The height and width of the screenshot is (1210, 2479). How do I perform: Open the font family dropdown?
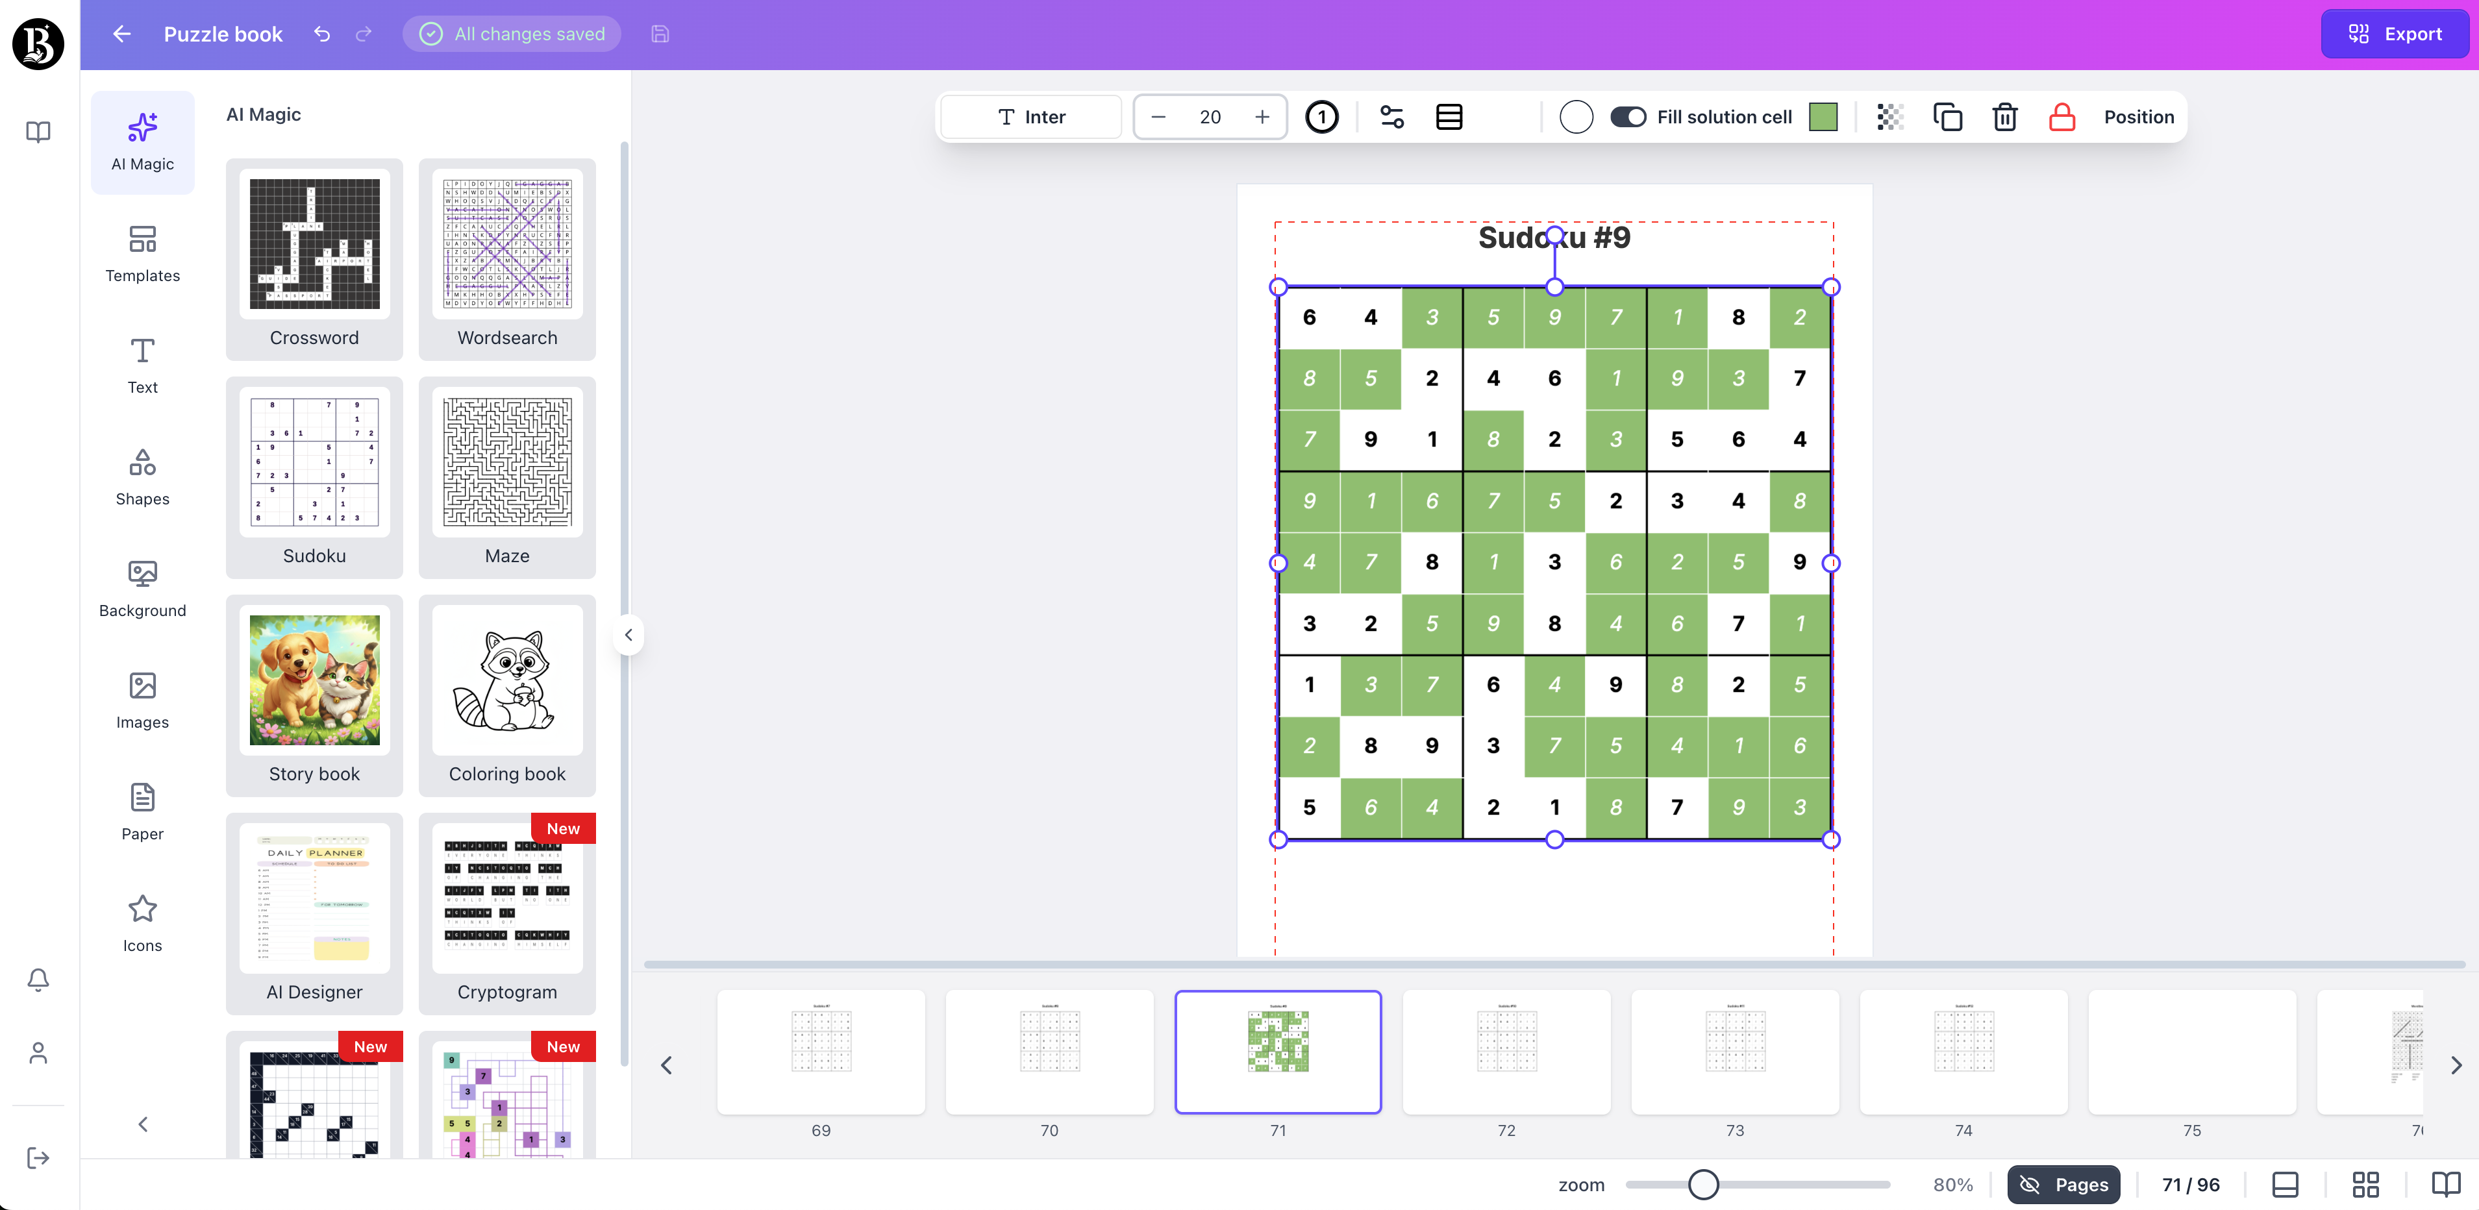click(1030, 116)
